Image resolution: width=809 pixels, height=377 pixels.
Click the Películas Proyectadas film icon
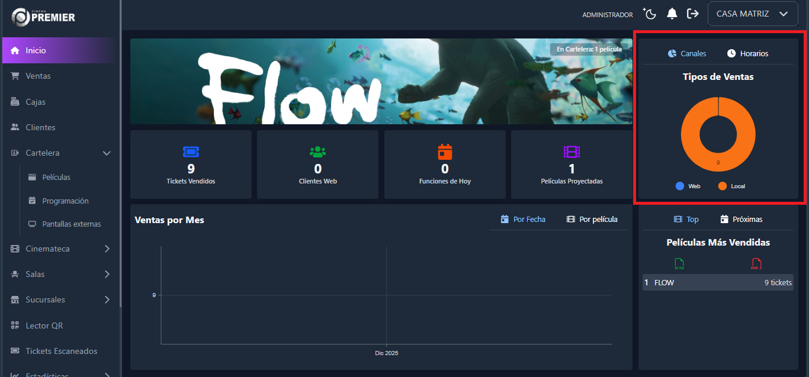click(572, 152)
